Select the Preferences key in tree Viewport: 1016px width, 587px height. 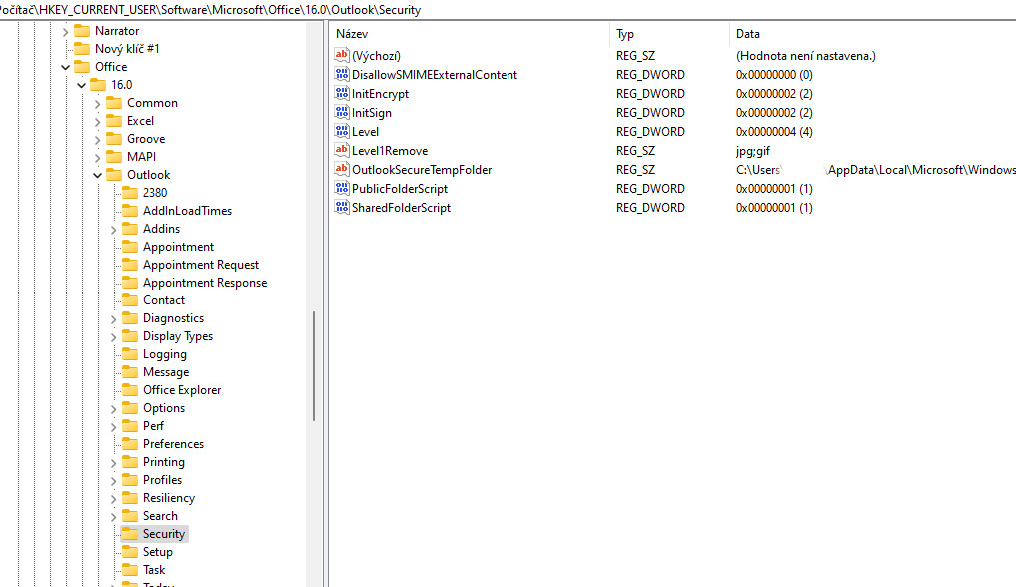pyautogui.click(x=173, y=444)
